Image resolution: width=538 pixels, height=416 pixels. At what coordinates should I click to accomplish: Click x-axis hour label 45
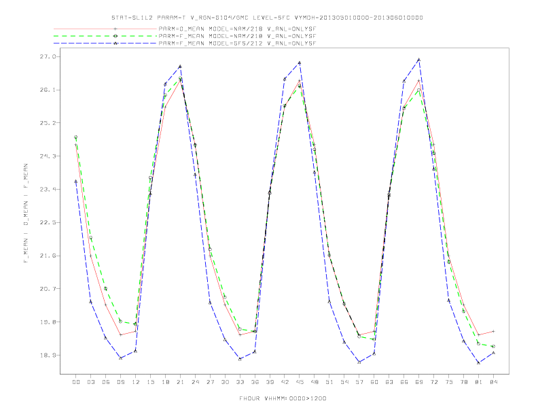coord(300,382)
